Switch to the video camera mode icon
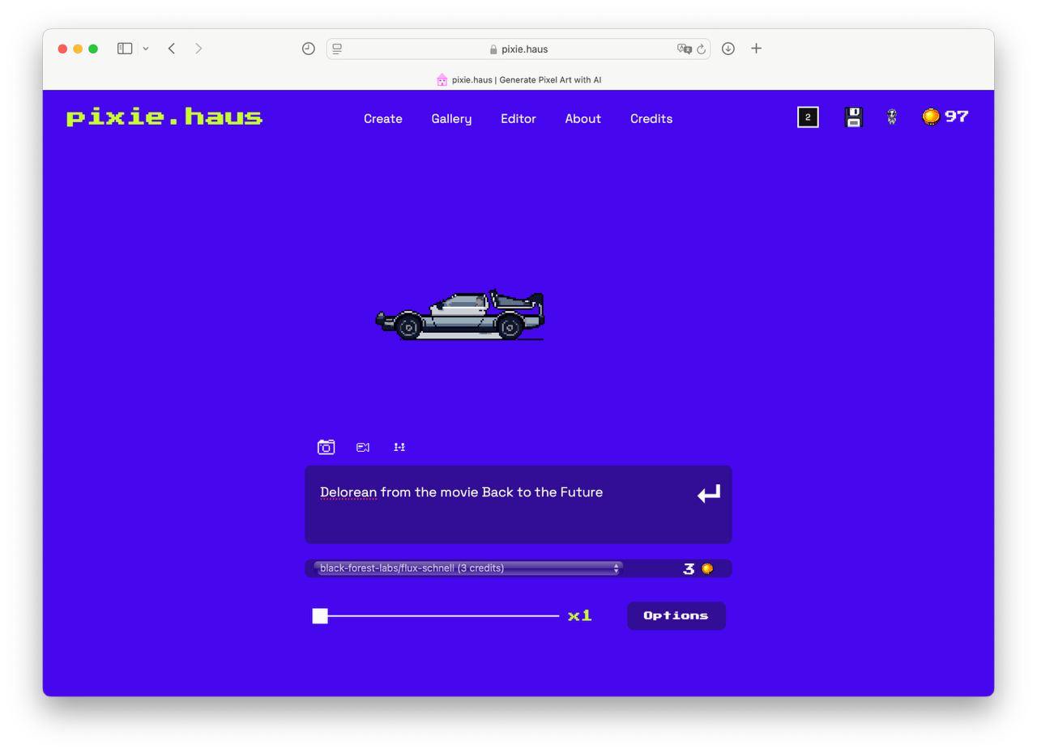Screen dimensions: 1037x753 363,447
